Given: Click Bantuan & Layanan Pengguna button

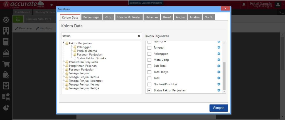Looking at the screenshot, I should coord(146,3).
